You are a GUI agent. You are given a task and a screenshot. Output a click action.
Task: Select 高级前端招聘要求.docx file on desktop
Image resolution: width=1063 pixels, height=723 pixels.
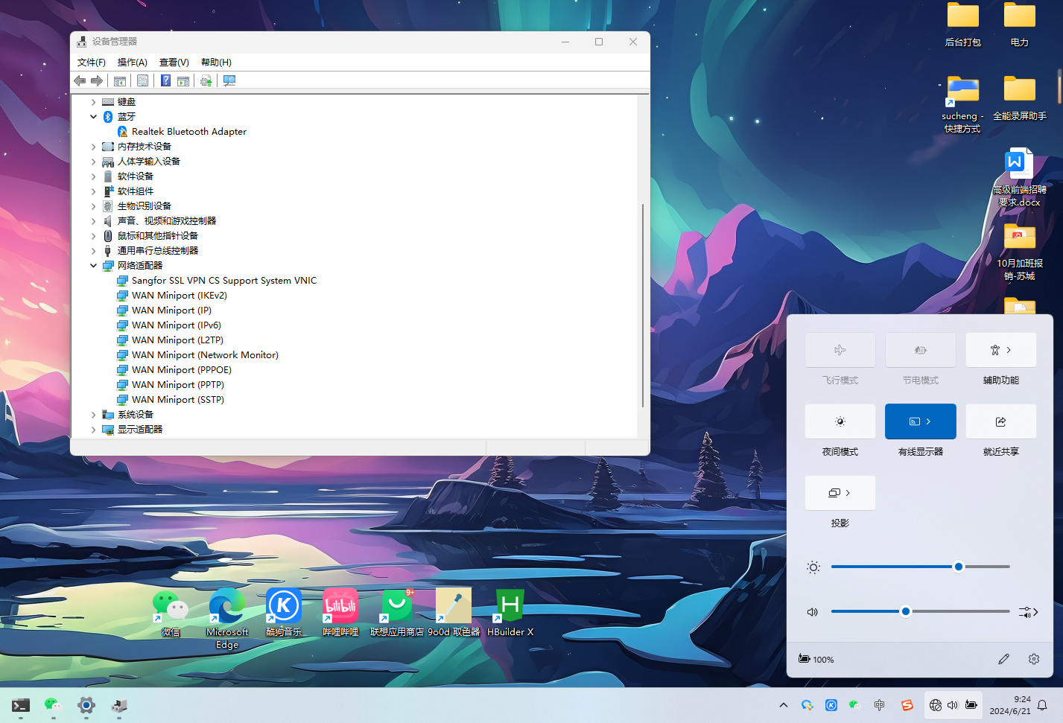click(x=1020, y=177)
